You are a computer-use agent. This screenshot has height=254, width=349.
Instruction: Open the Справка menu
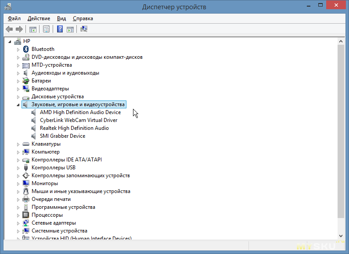coord(83,18)
